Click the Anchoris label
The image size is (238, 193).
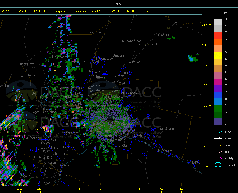(x=68, y=147)
